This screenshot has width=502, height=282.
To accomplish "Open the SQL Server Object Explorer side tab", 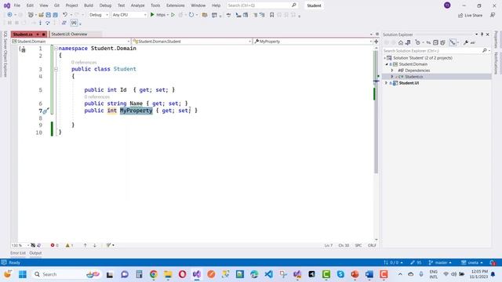I will [x=5, y=54].
